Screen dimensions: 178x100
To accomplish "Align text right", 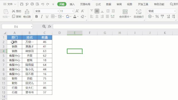I will [102, 17].
